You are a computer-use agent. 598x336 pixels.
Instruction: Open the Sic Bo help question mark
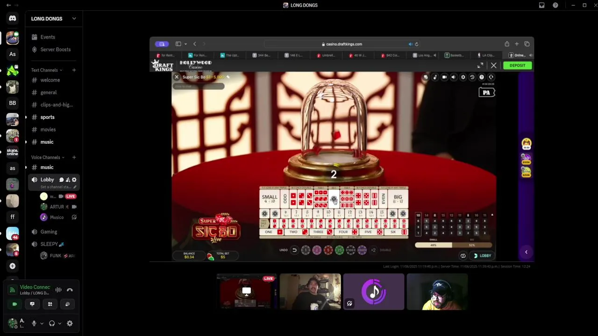(x=482, y=77)
